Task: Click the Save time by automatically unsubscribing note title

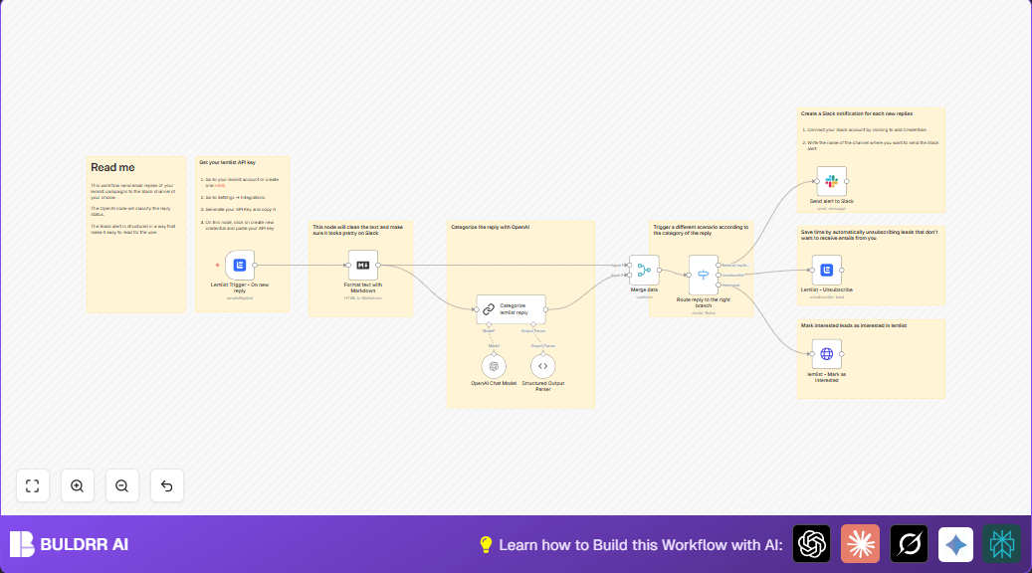Action: tap(869, 235)
